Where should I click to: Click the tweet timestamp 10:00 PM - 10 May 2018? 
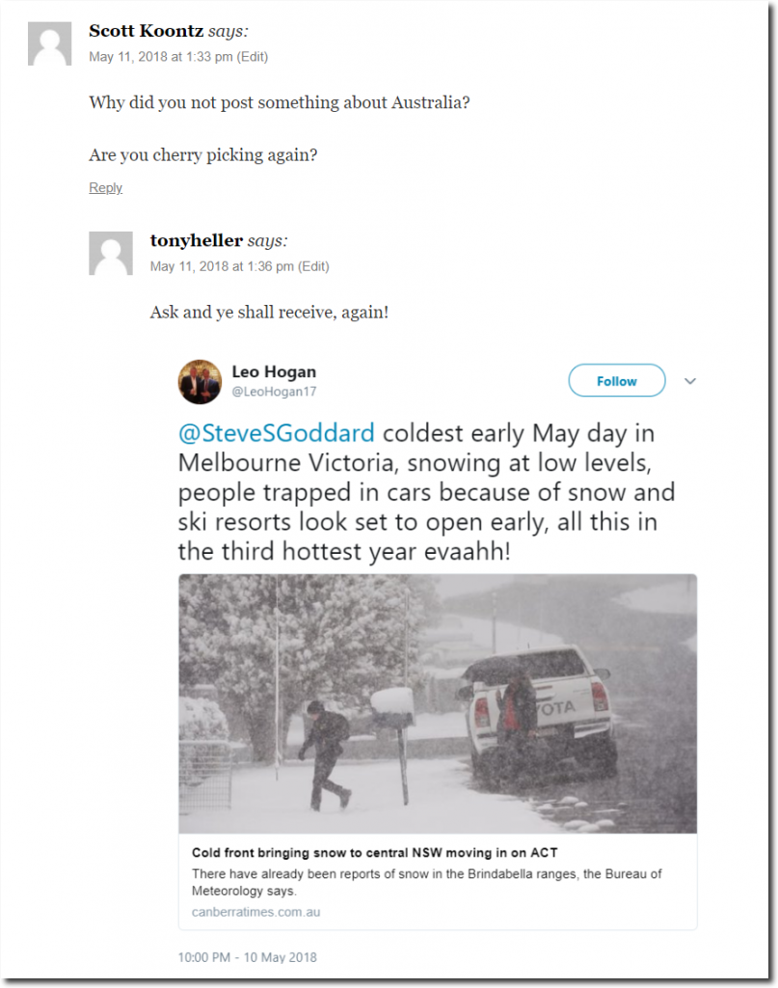(x=247, y=957)
